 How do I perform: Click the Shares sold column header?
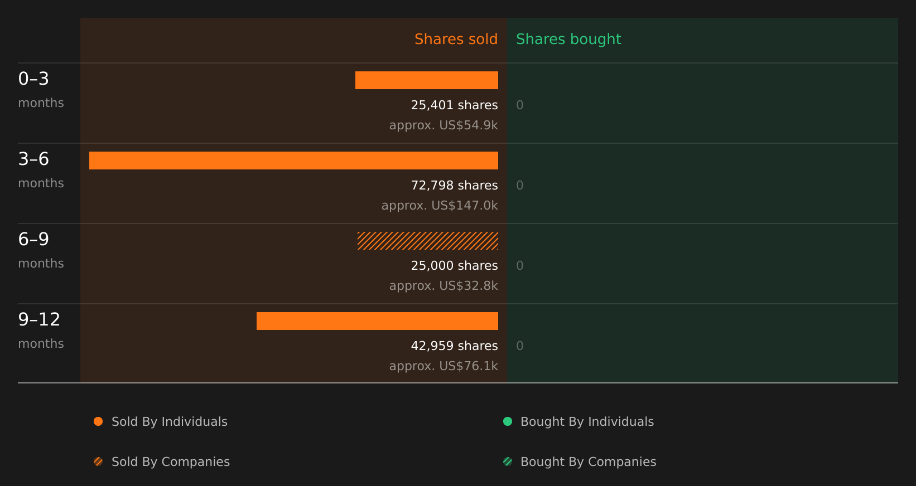pos(456,39)
